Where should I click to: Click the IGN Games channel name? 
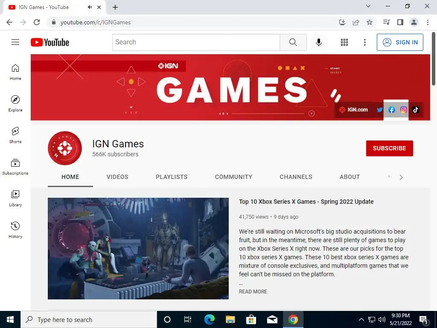point(118,144)
